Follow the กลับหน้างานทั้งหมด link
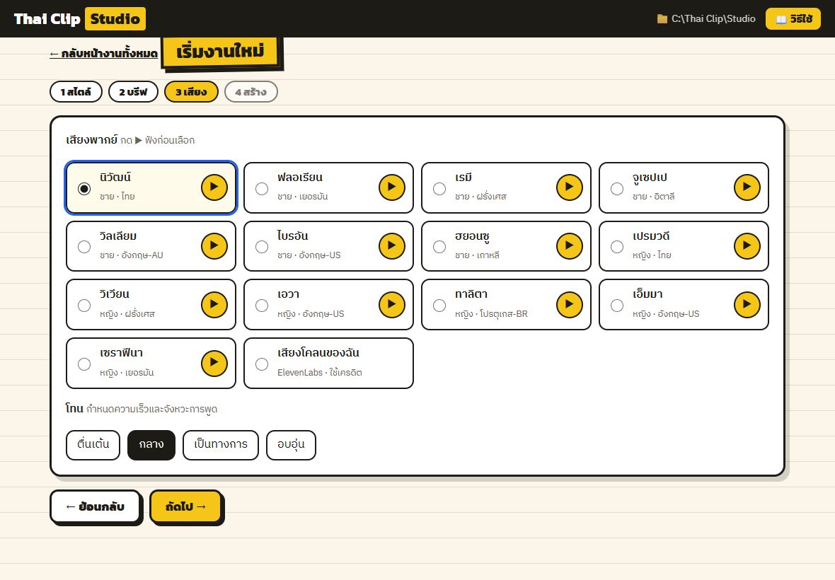 [104, 54]
